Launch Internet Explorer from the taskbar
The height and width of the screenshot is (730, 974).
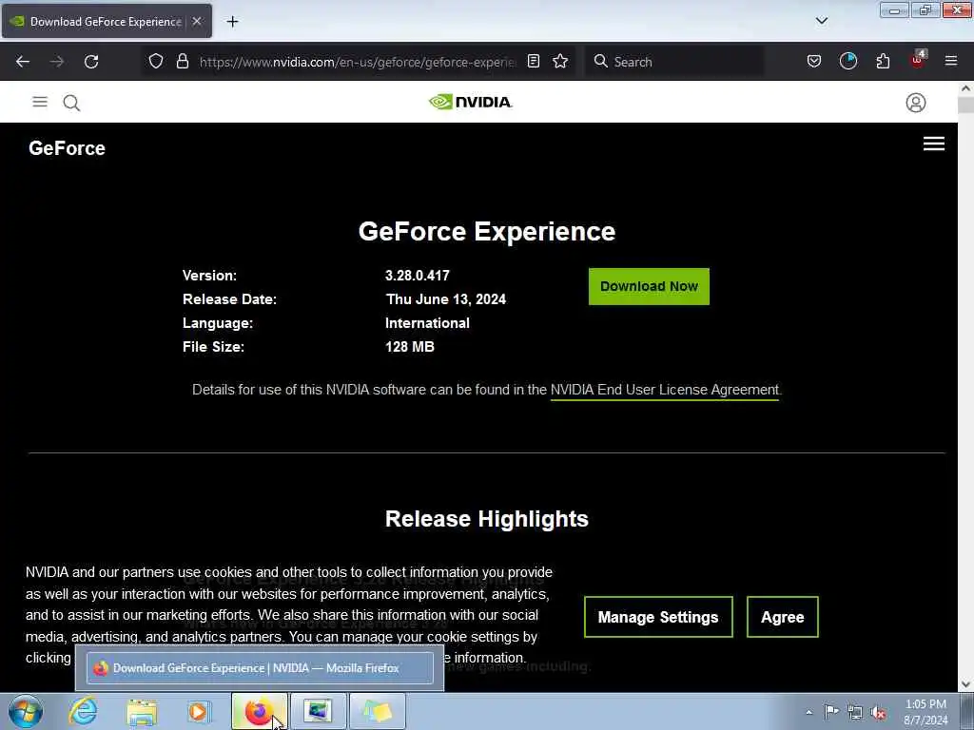[x=83, y=711]
